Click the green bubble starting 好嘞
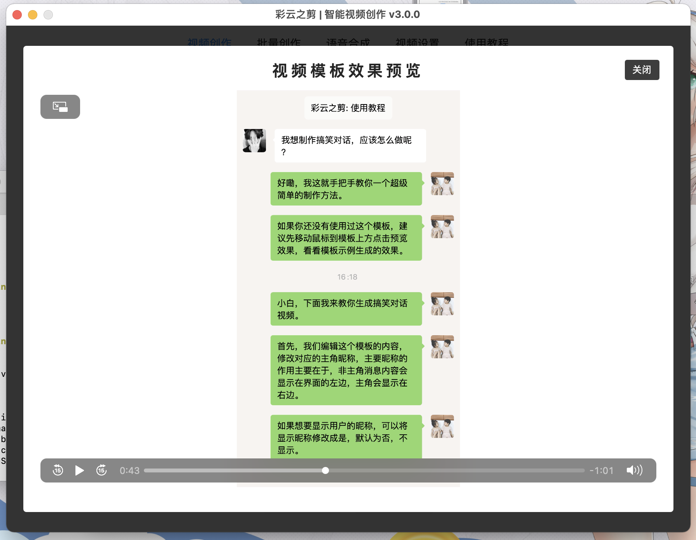 pyautogui.click(x=346, y=189)
